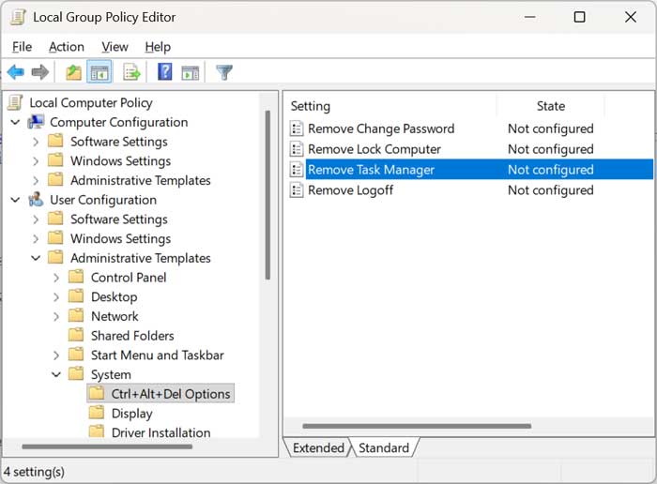This screenshot has height=484, width=657.
Task: Expand Windows Settings under User Configuration
Action: [x=36, y=239]
